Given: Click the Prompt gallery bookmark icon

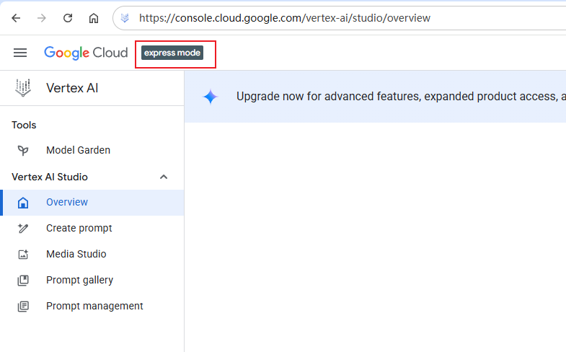Looking at the screenshot, I should [x=23, y=280].
